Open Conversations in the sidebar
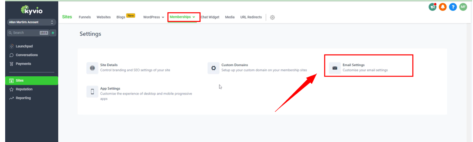The image size is (473, 142). coord(27,55)
